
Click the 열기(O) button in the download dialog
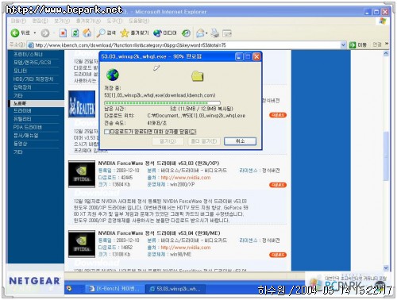[168, 141]
